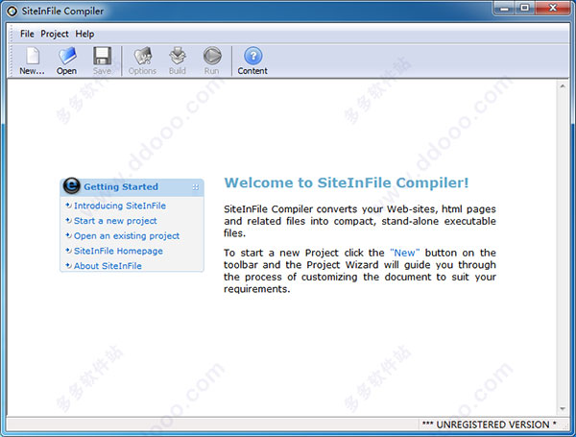Click the scrollbar down arrow
The image size is (576, 437).
563,409
